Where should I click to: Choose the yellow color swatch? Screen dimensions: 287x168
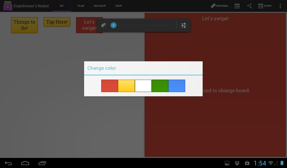126,86
